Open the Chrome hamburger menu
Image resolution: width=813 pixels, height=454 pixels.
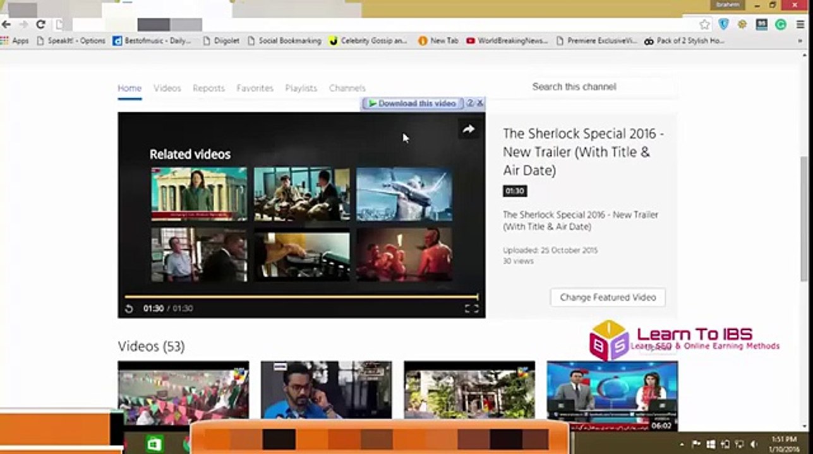pos(800,25)
